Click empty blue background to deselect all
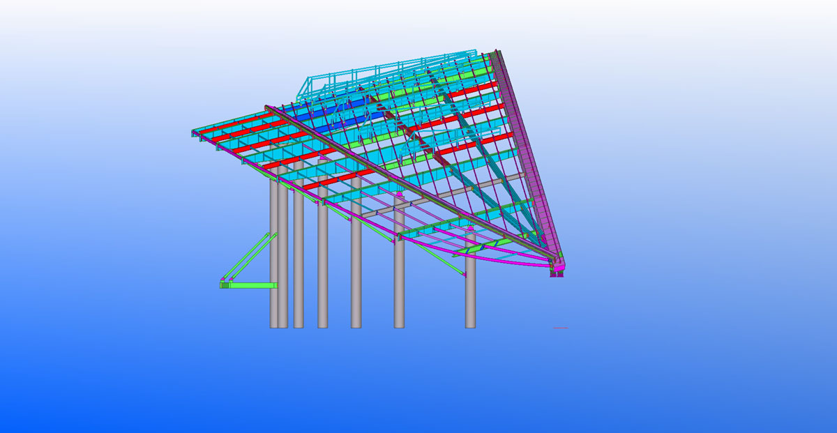Screen dimensions: 837x433 pos(697,349)
